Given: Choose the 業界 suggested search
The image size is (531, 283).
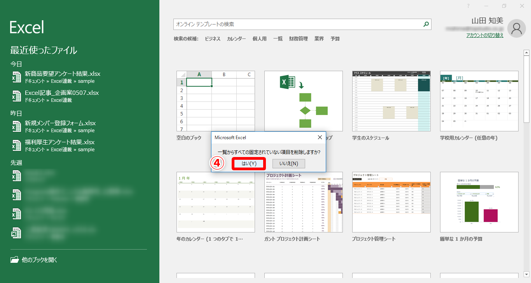Looking at the screenshot, I should pos(319,39).
